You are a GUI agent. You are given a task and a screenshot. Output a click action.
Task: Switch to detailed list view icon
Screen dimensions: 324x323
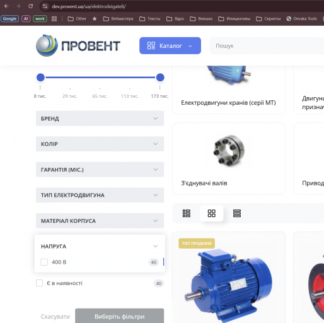(187, 213)
